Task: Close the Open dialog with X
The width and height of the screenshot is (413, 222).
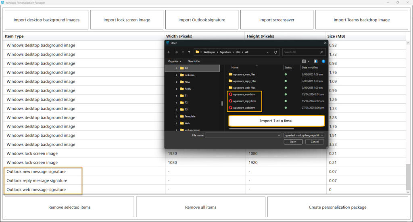Action: pos(325,43)
